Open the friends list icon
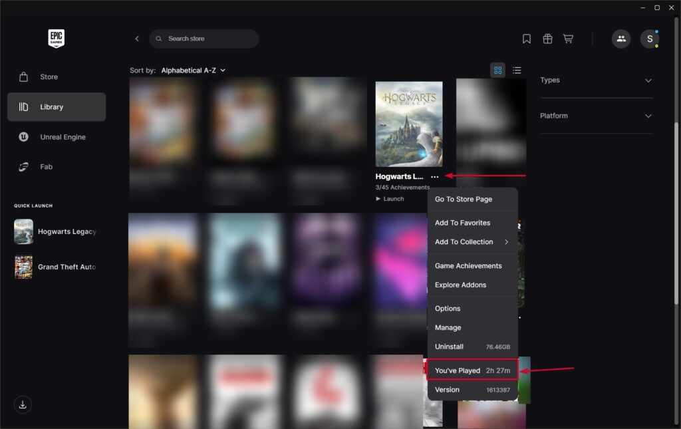Image resolution: width=681 pixels, height=429 pixels. pos(621,39)
